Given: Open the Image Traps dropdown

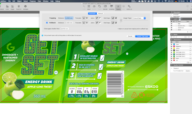Looking at the screenshot, I should click(x=139, y=18).
